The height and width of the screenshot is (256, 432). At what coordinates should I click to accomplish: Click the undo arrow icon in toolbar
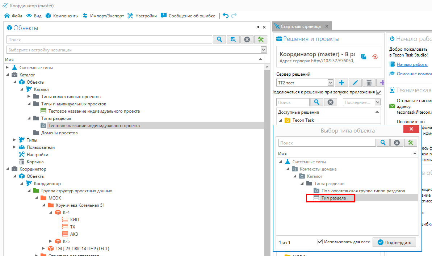(x=226, y=16)
